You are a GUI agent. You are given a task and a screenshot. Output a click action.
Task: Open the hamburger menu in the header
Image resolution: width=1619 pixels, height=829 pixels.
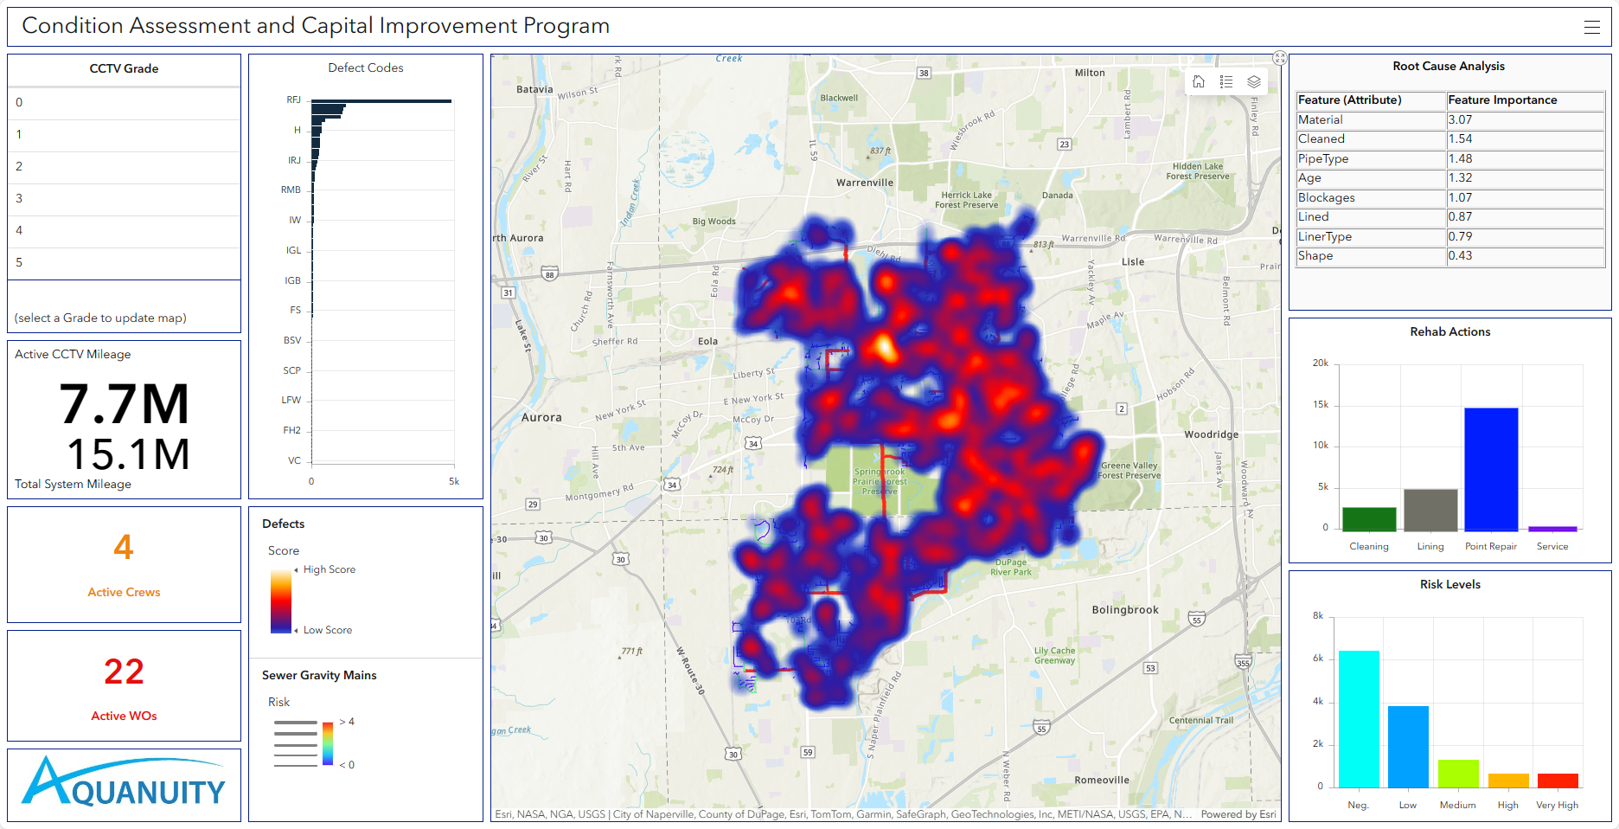tap(1591, 28)
